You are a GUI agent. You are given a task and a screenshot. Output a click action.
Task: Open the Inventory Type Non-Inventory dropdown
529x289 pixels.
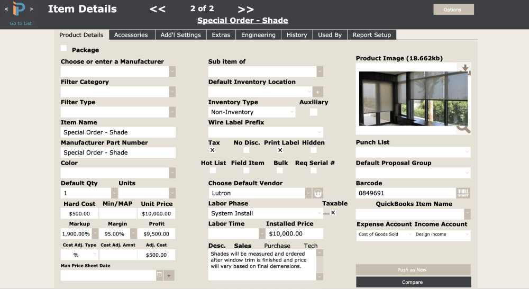pyautogui.click(x=251, y=112)
